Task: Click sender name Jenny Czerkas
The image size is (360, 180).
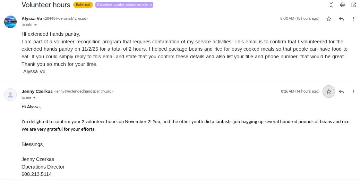Action: click(x=37, y=92)
